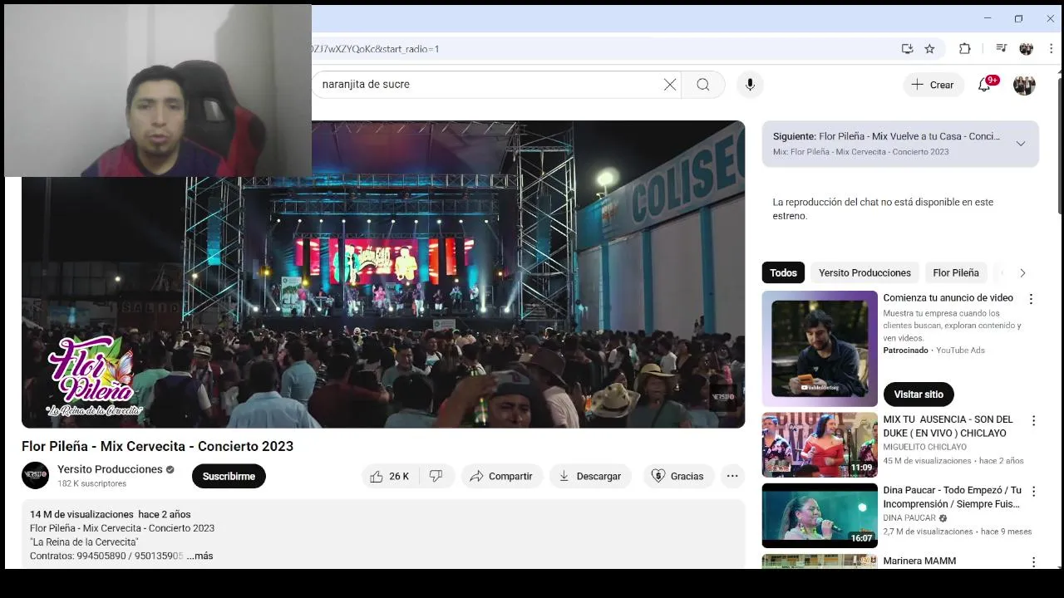Open MIX TU AUSENCIA video thumbnail
1064x598 pixels.
pyautogui.click(x=820, y=445)
